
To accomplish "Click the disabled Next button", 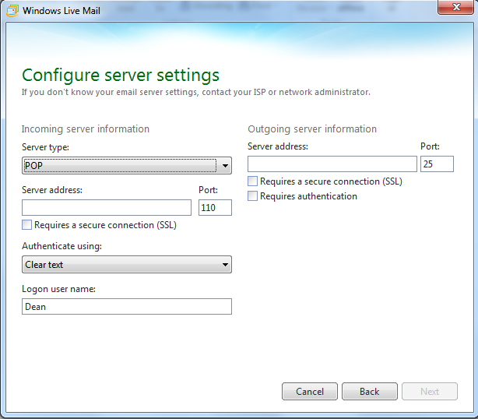I will [x=430, y=391].
